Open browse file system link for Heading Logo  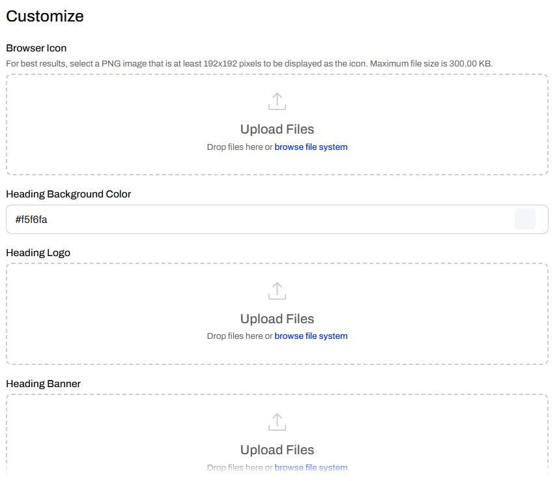click(311, 336)
